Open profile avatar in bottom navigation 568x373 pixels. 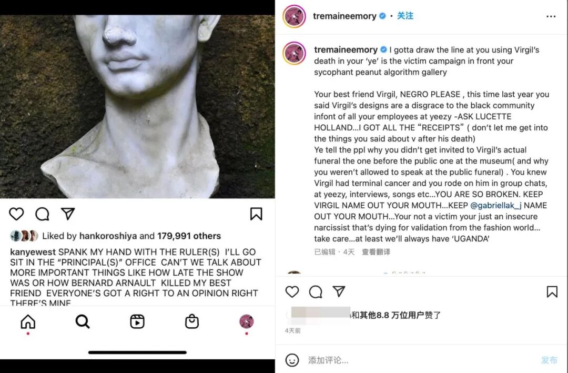tap(247, 321)
